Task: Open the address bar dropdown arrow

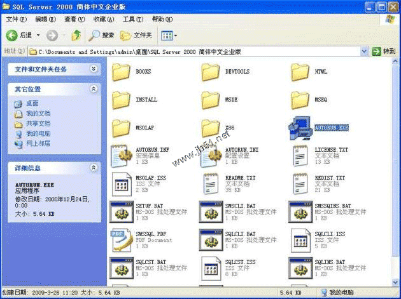Action: tap(365, 51)
